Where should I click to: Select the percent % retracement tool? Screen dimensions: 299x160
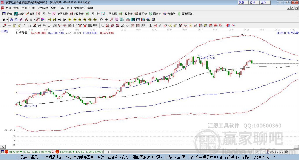160,25
